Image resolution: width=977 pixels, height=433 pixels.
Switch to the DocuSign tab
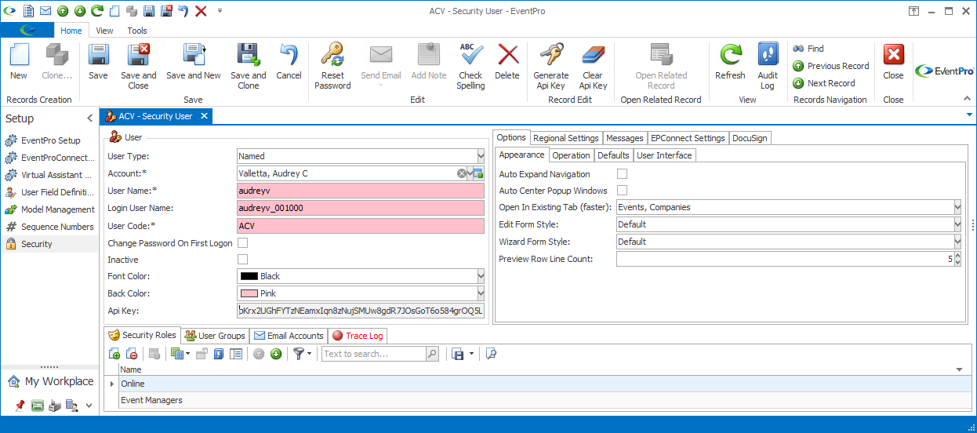pos(750,138)
